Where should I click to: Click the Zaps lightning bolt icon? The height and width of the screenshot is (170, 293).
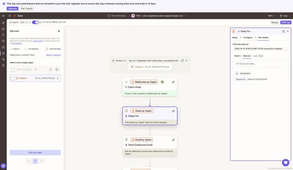[x=15, y=16]
